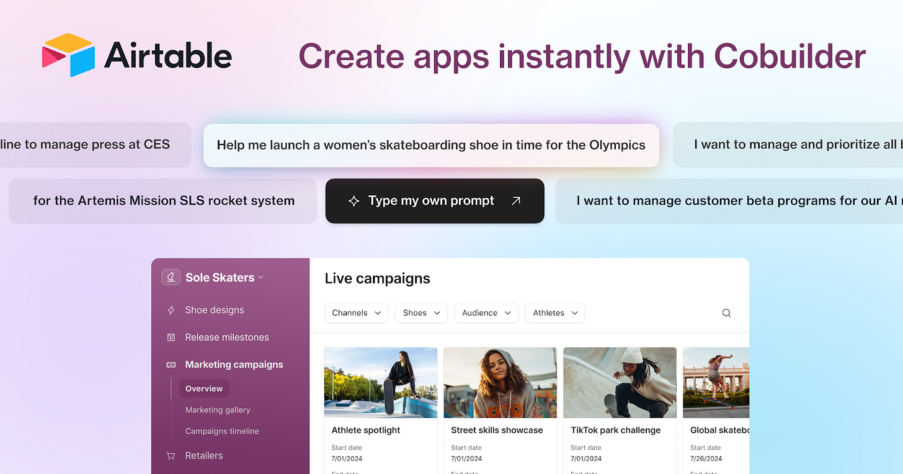Choose the customer beta programs prompt
Viewport: 903px width, 474px height.
[x=729, y=201]
